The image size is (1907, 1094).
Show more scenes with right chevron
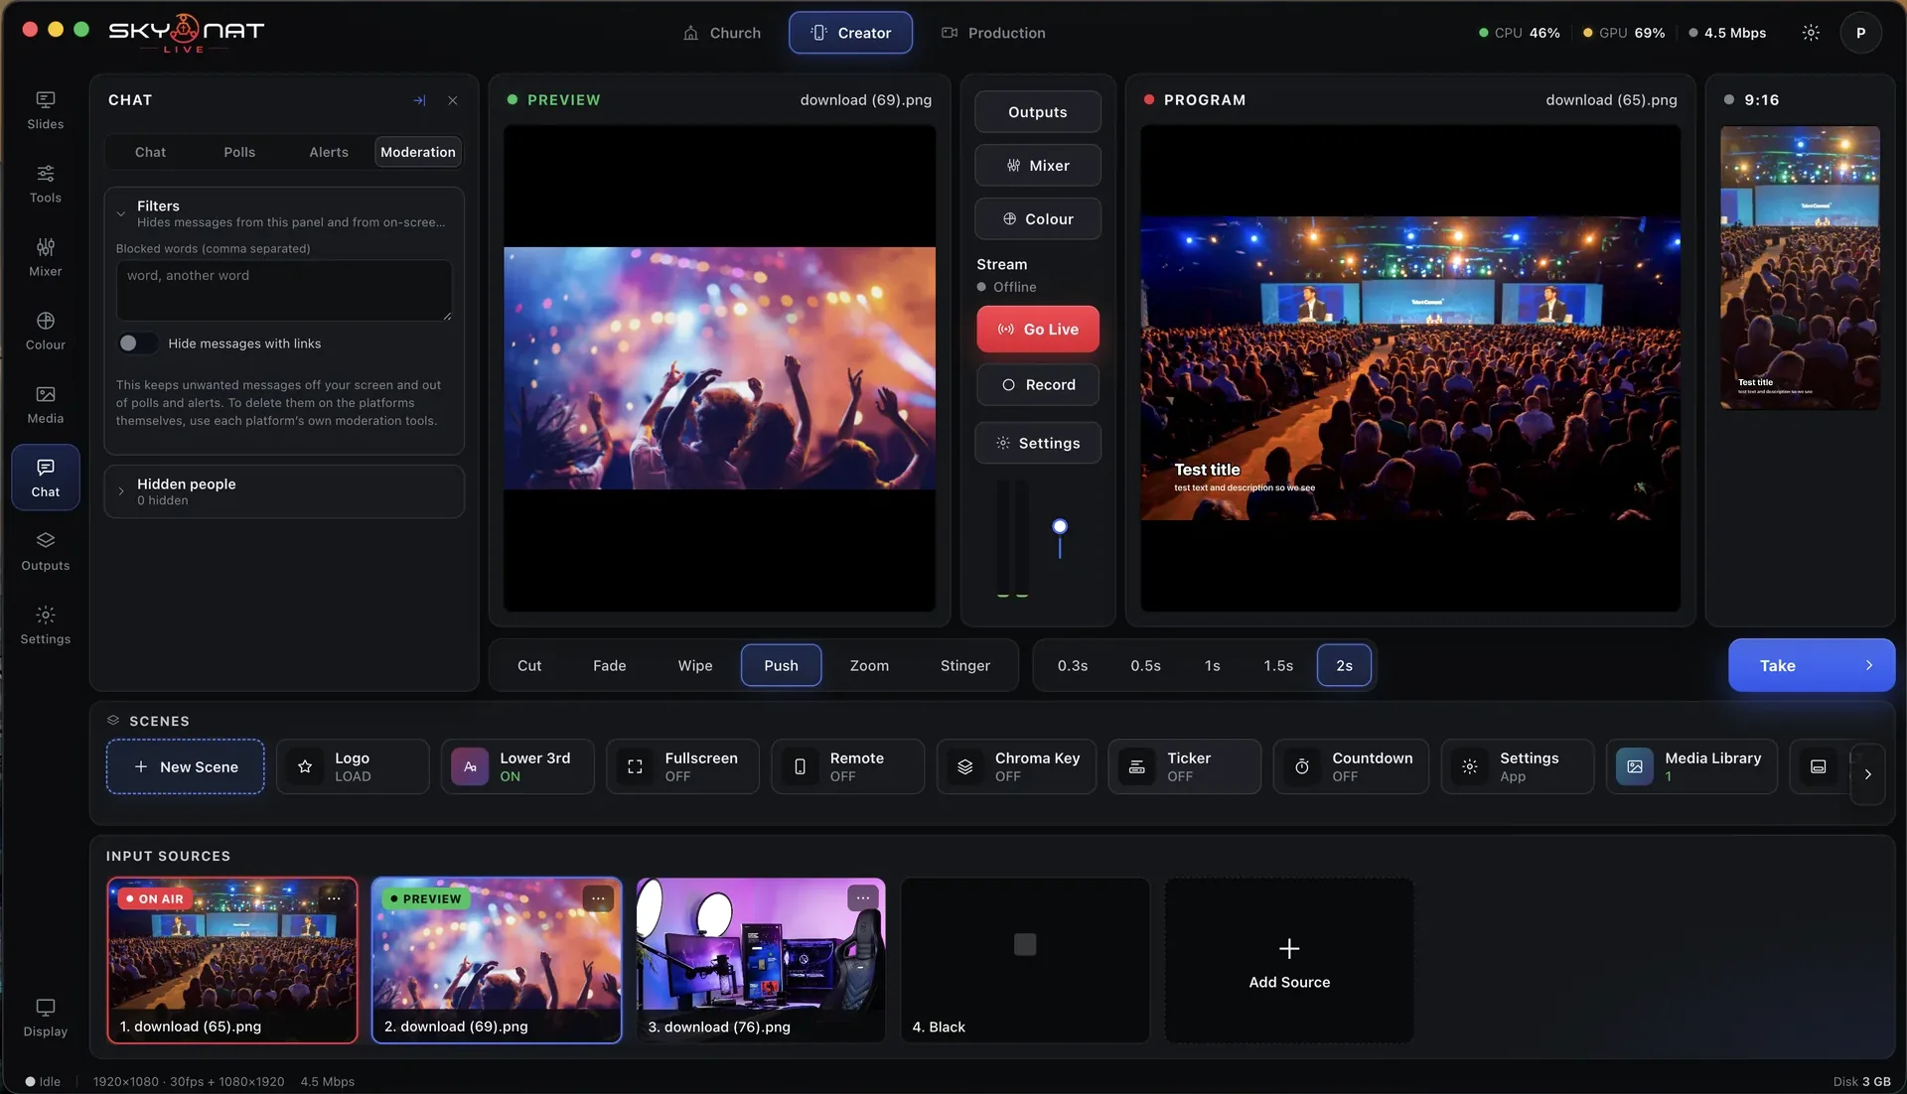click(1867, 774)
